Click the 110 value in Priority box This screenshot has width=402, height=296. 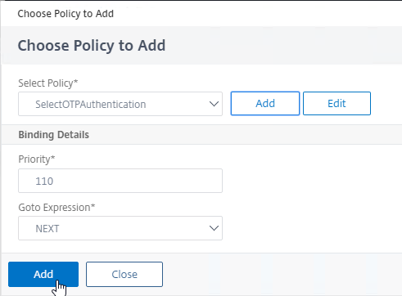click(x=44, y=181)
